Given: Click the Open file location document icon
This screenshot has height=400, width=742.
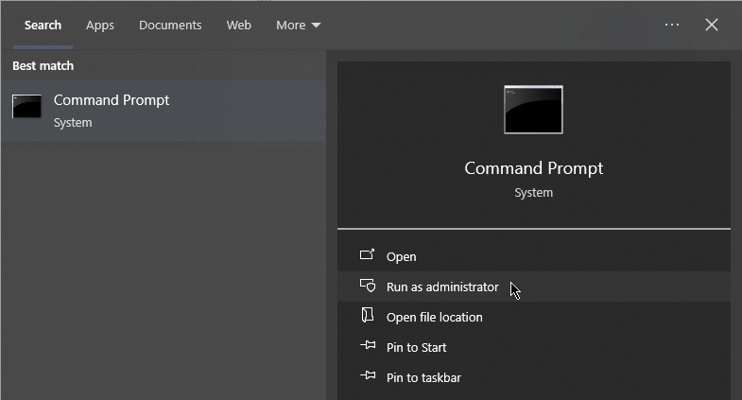Looking at the screenshot, I should tap(368, 317).
